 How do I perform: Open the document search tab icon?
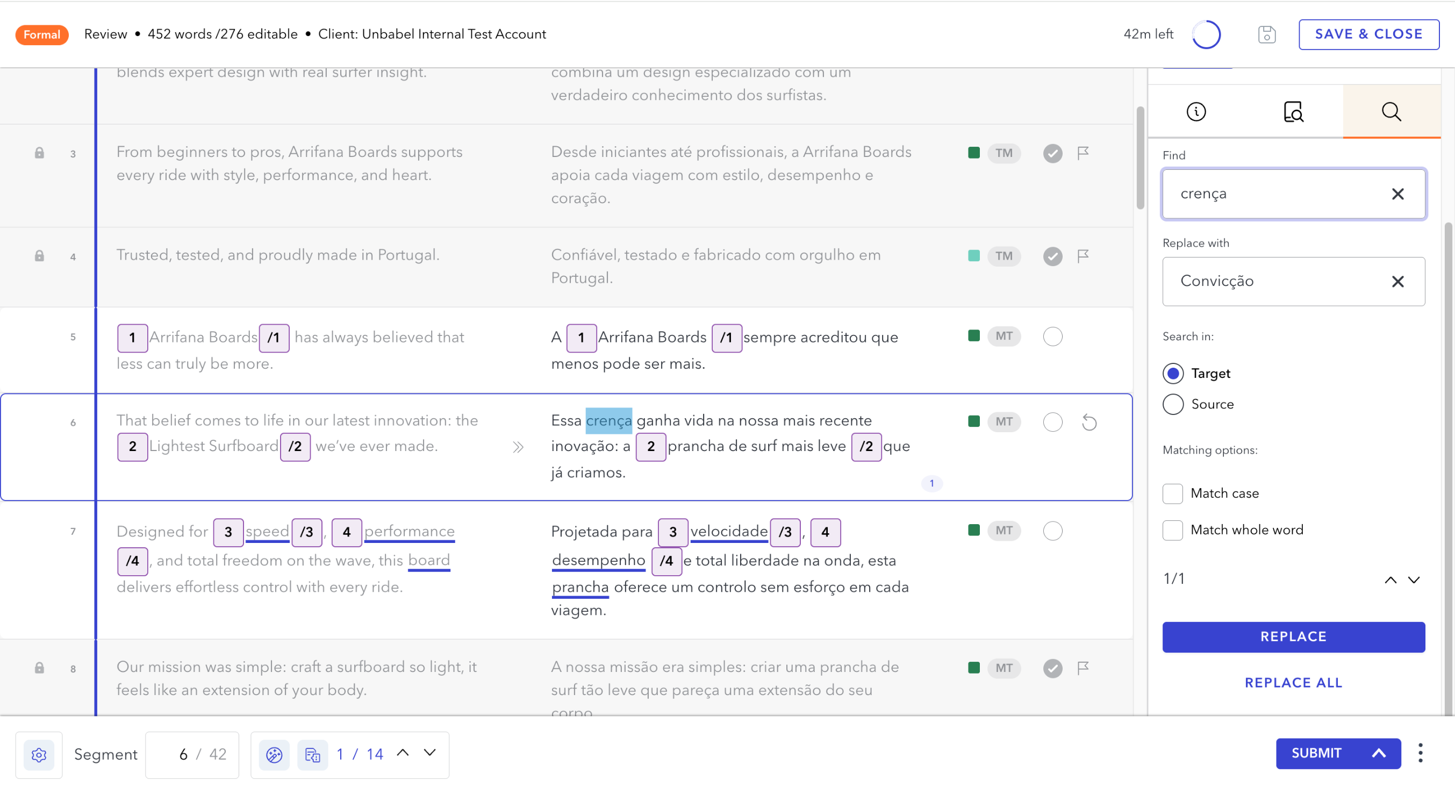(1293, 112)
